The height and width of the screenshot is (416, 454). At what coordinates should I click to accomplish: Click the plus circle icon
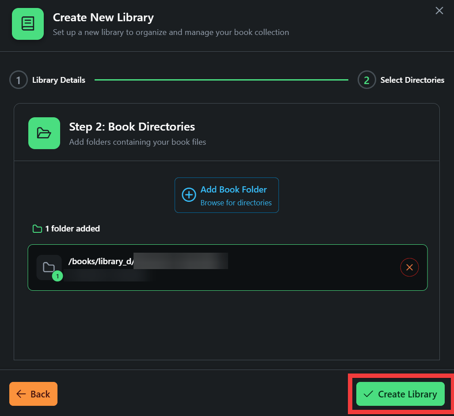[189, 195]
